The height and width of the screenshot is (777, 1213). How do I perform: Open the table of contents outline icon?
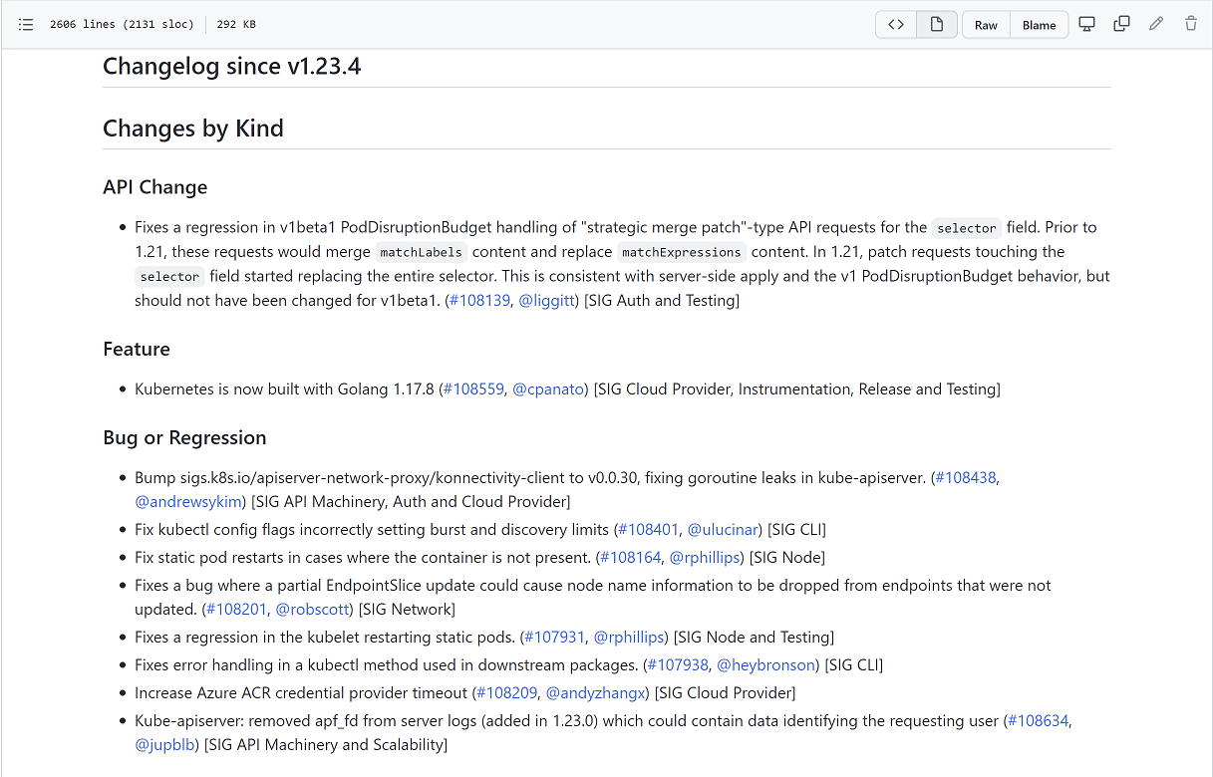point(26,24)
